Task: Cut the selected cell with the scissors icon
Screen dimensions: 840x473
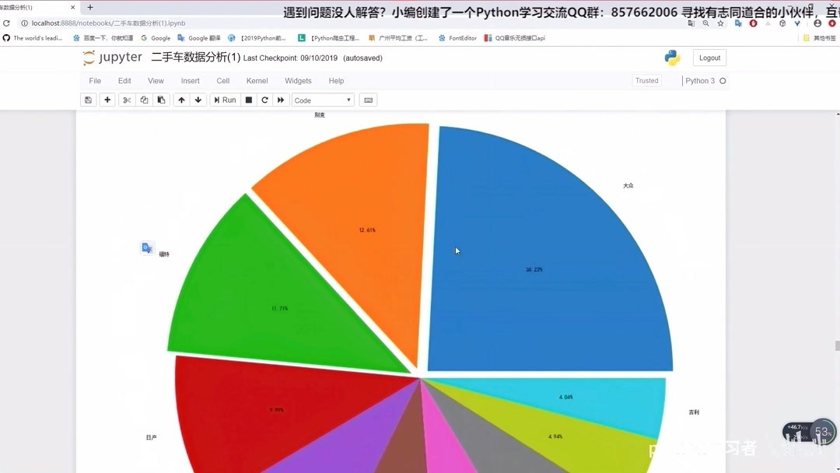Action: (126, 100)
